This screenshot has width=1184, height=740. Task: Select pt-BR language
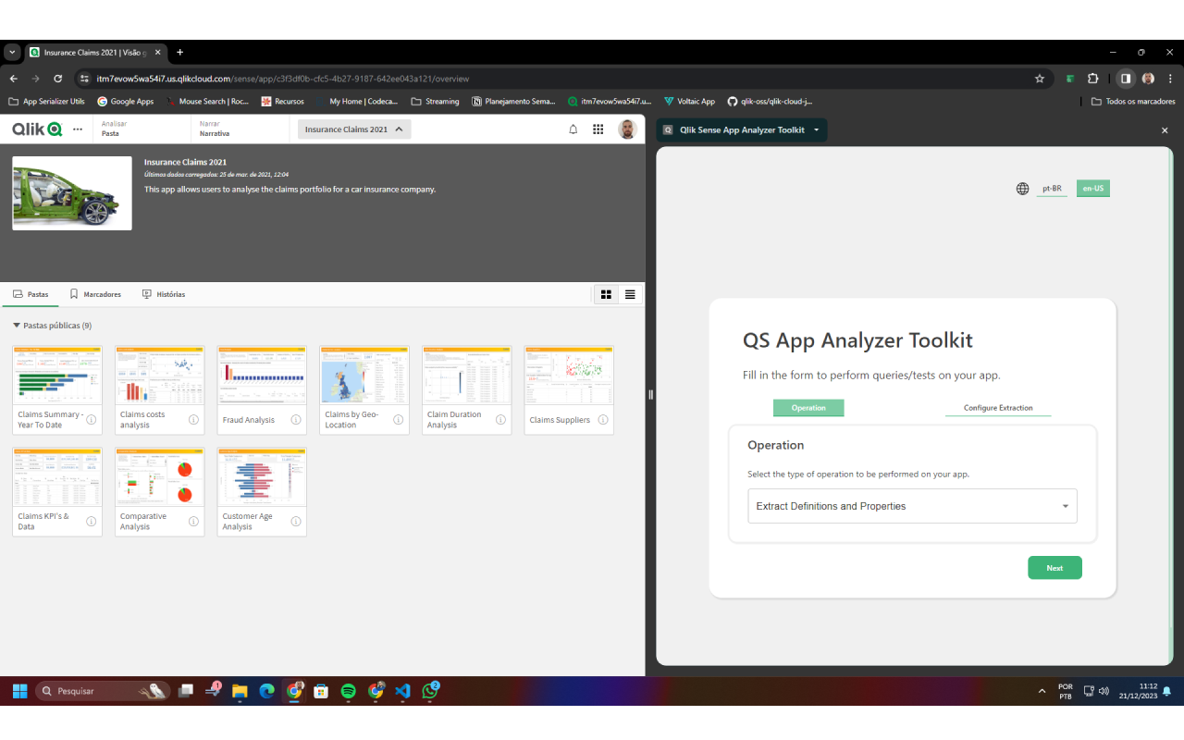pyautogui.click(x=1052, y=188)
